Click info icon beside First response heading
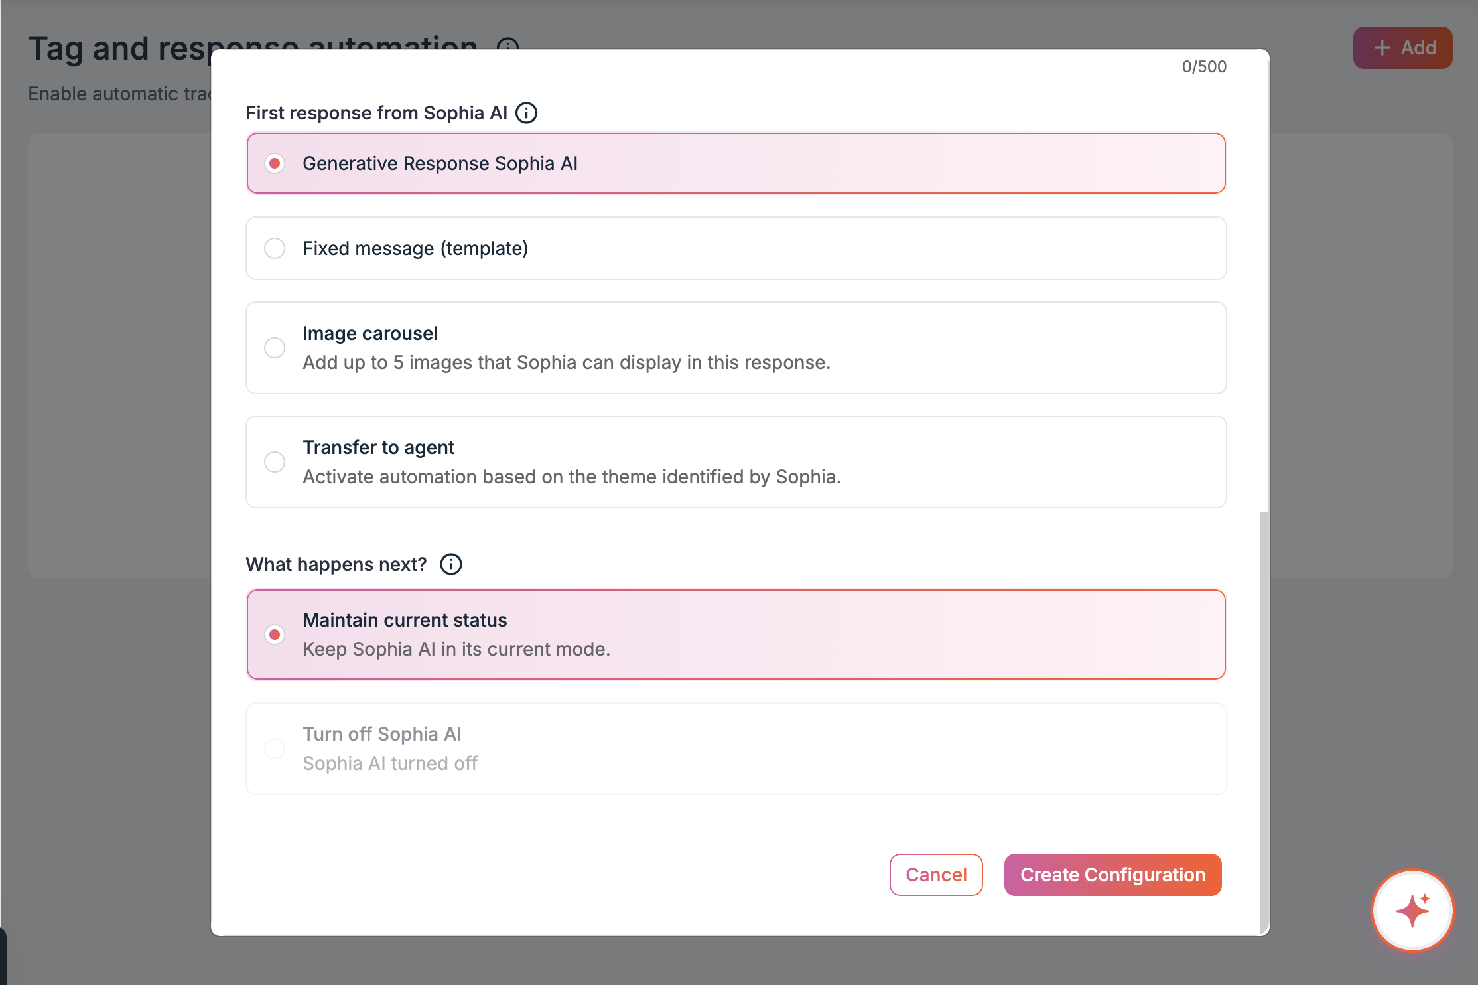The width and height of the screenshot is (1478, 985). click(x=527, y=113)
